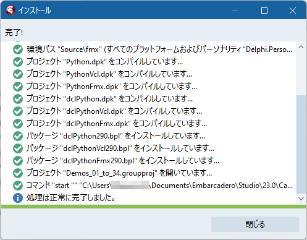Select "Demos_01_to_34.groupproj" を開いています line
This screenshot has height=240, width=307.
tap(119, 173)
